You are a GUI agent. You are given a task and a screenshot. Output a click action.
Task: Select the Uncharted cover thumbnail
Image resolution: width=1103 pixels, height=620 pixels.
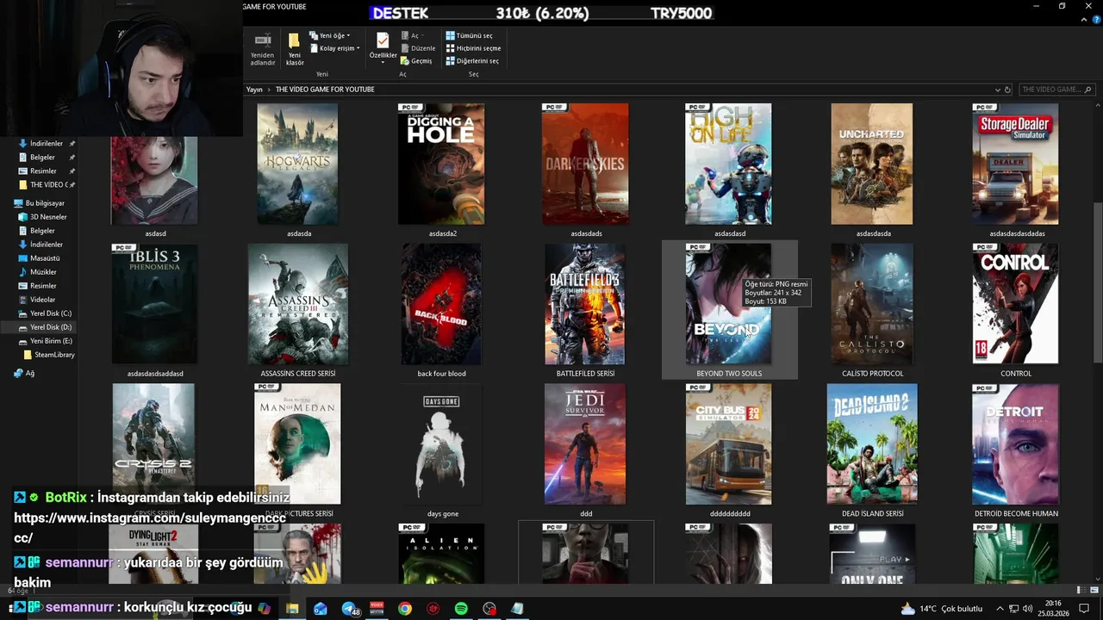point(871,164)
